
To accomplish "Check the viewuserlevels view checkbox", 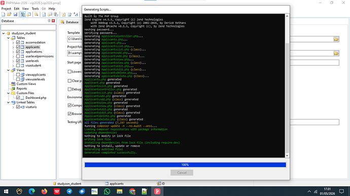I will [x=18, y=79].
